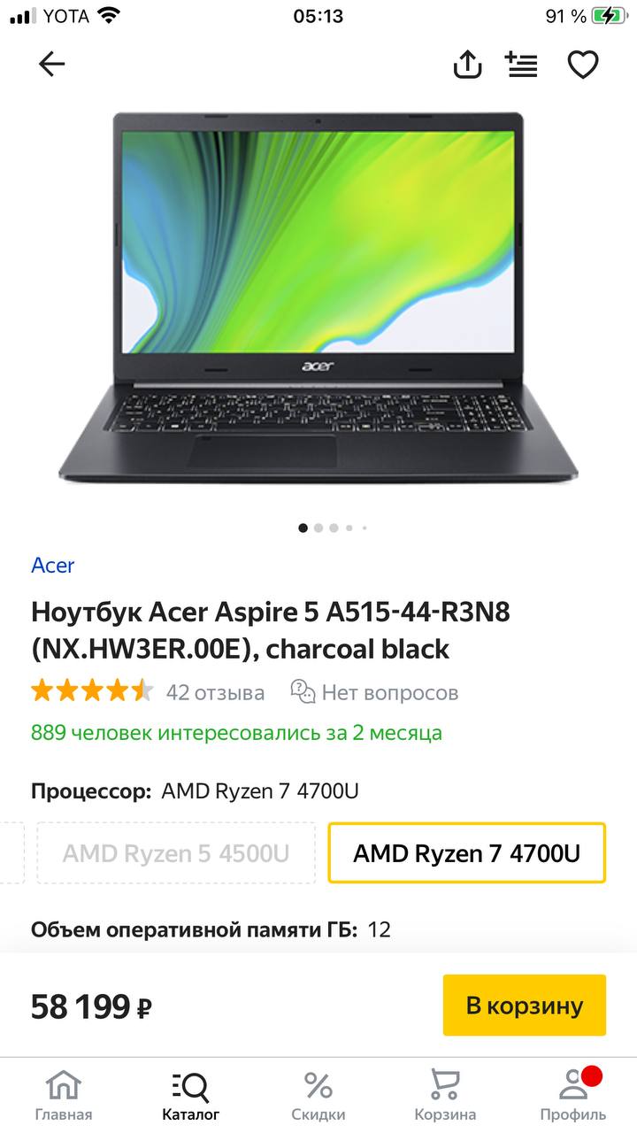637x1133 pixels.
Task: Open the share icon
Action: 467,64
